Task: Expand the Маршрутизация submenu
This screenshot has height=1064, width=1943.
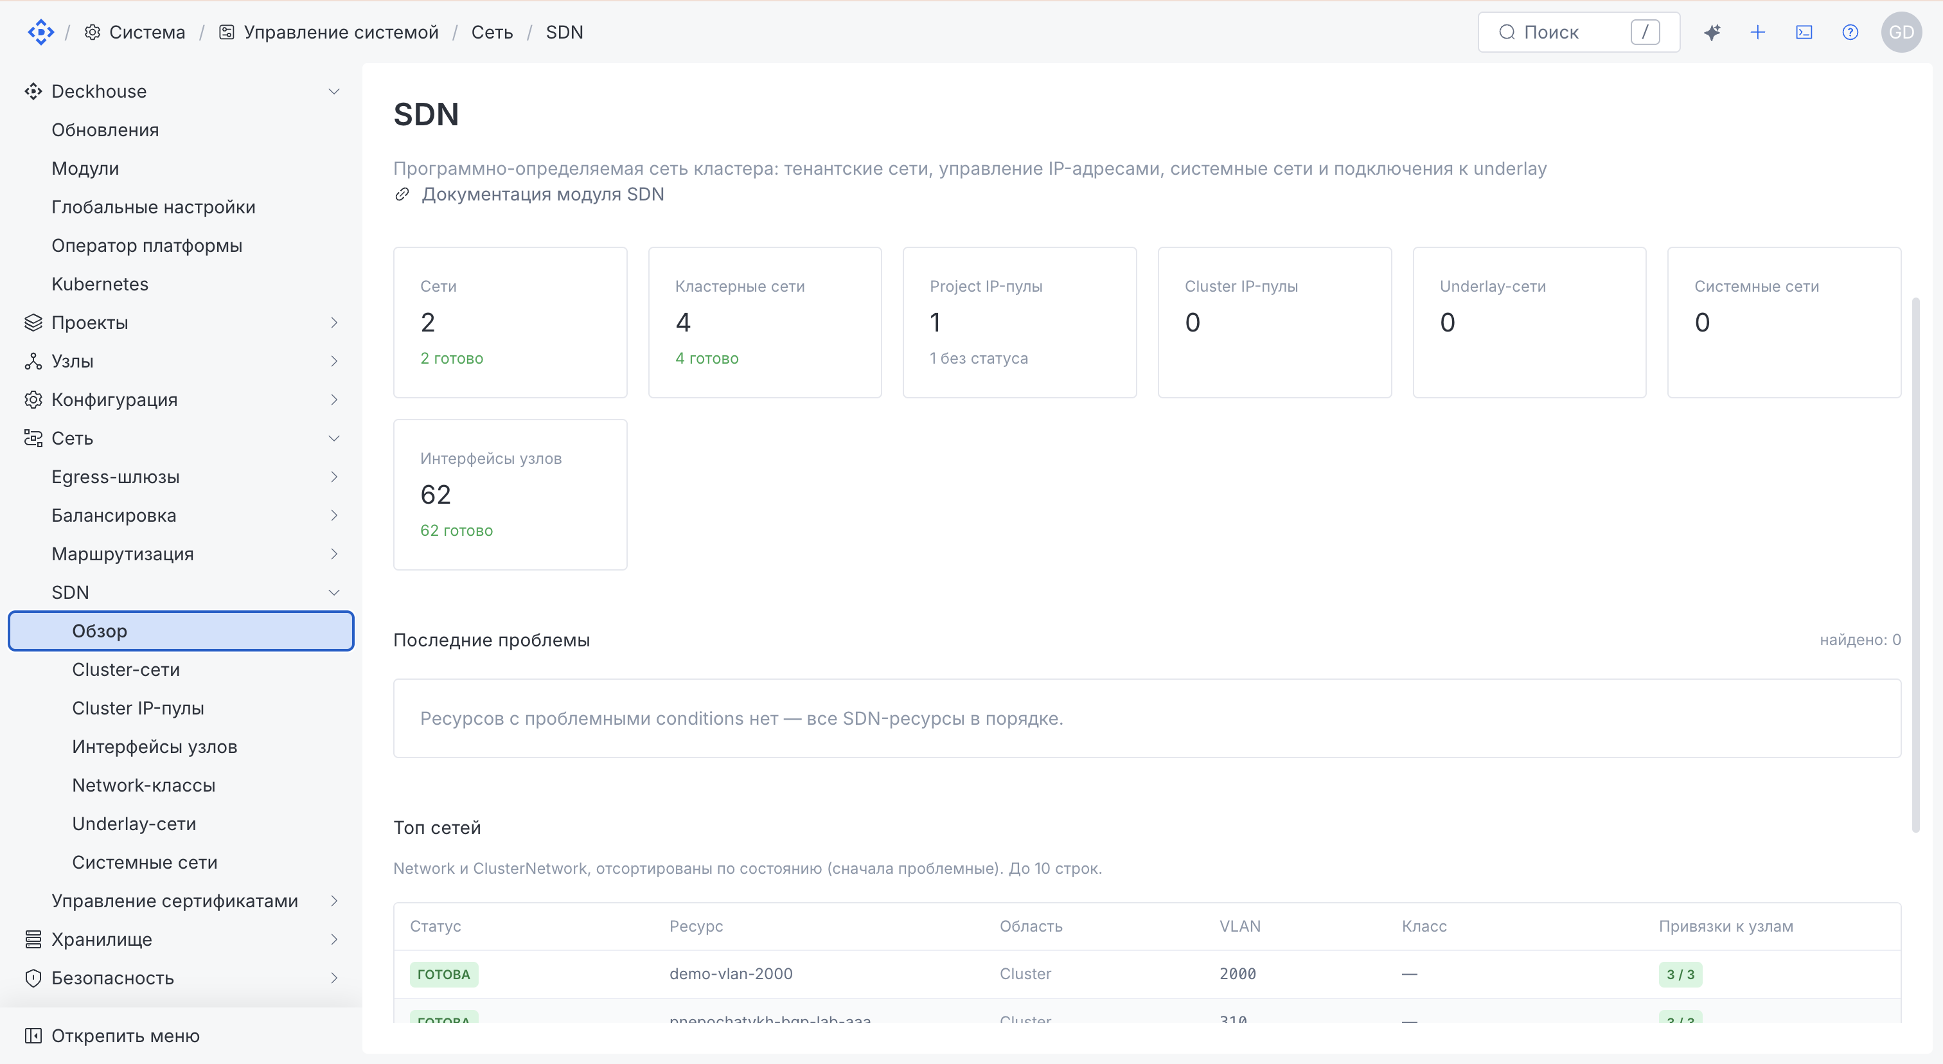Action: click(x=334, y=554)
